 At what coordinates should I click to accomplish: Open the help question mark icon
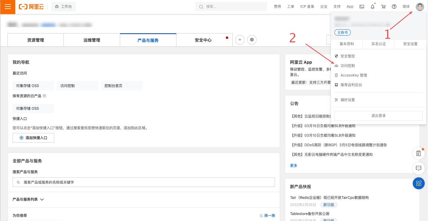(394, 6)
